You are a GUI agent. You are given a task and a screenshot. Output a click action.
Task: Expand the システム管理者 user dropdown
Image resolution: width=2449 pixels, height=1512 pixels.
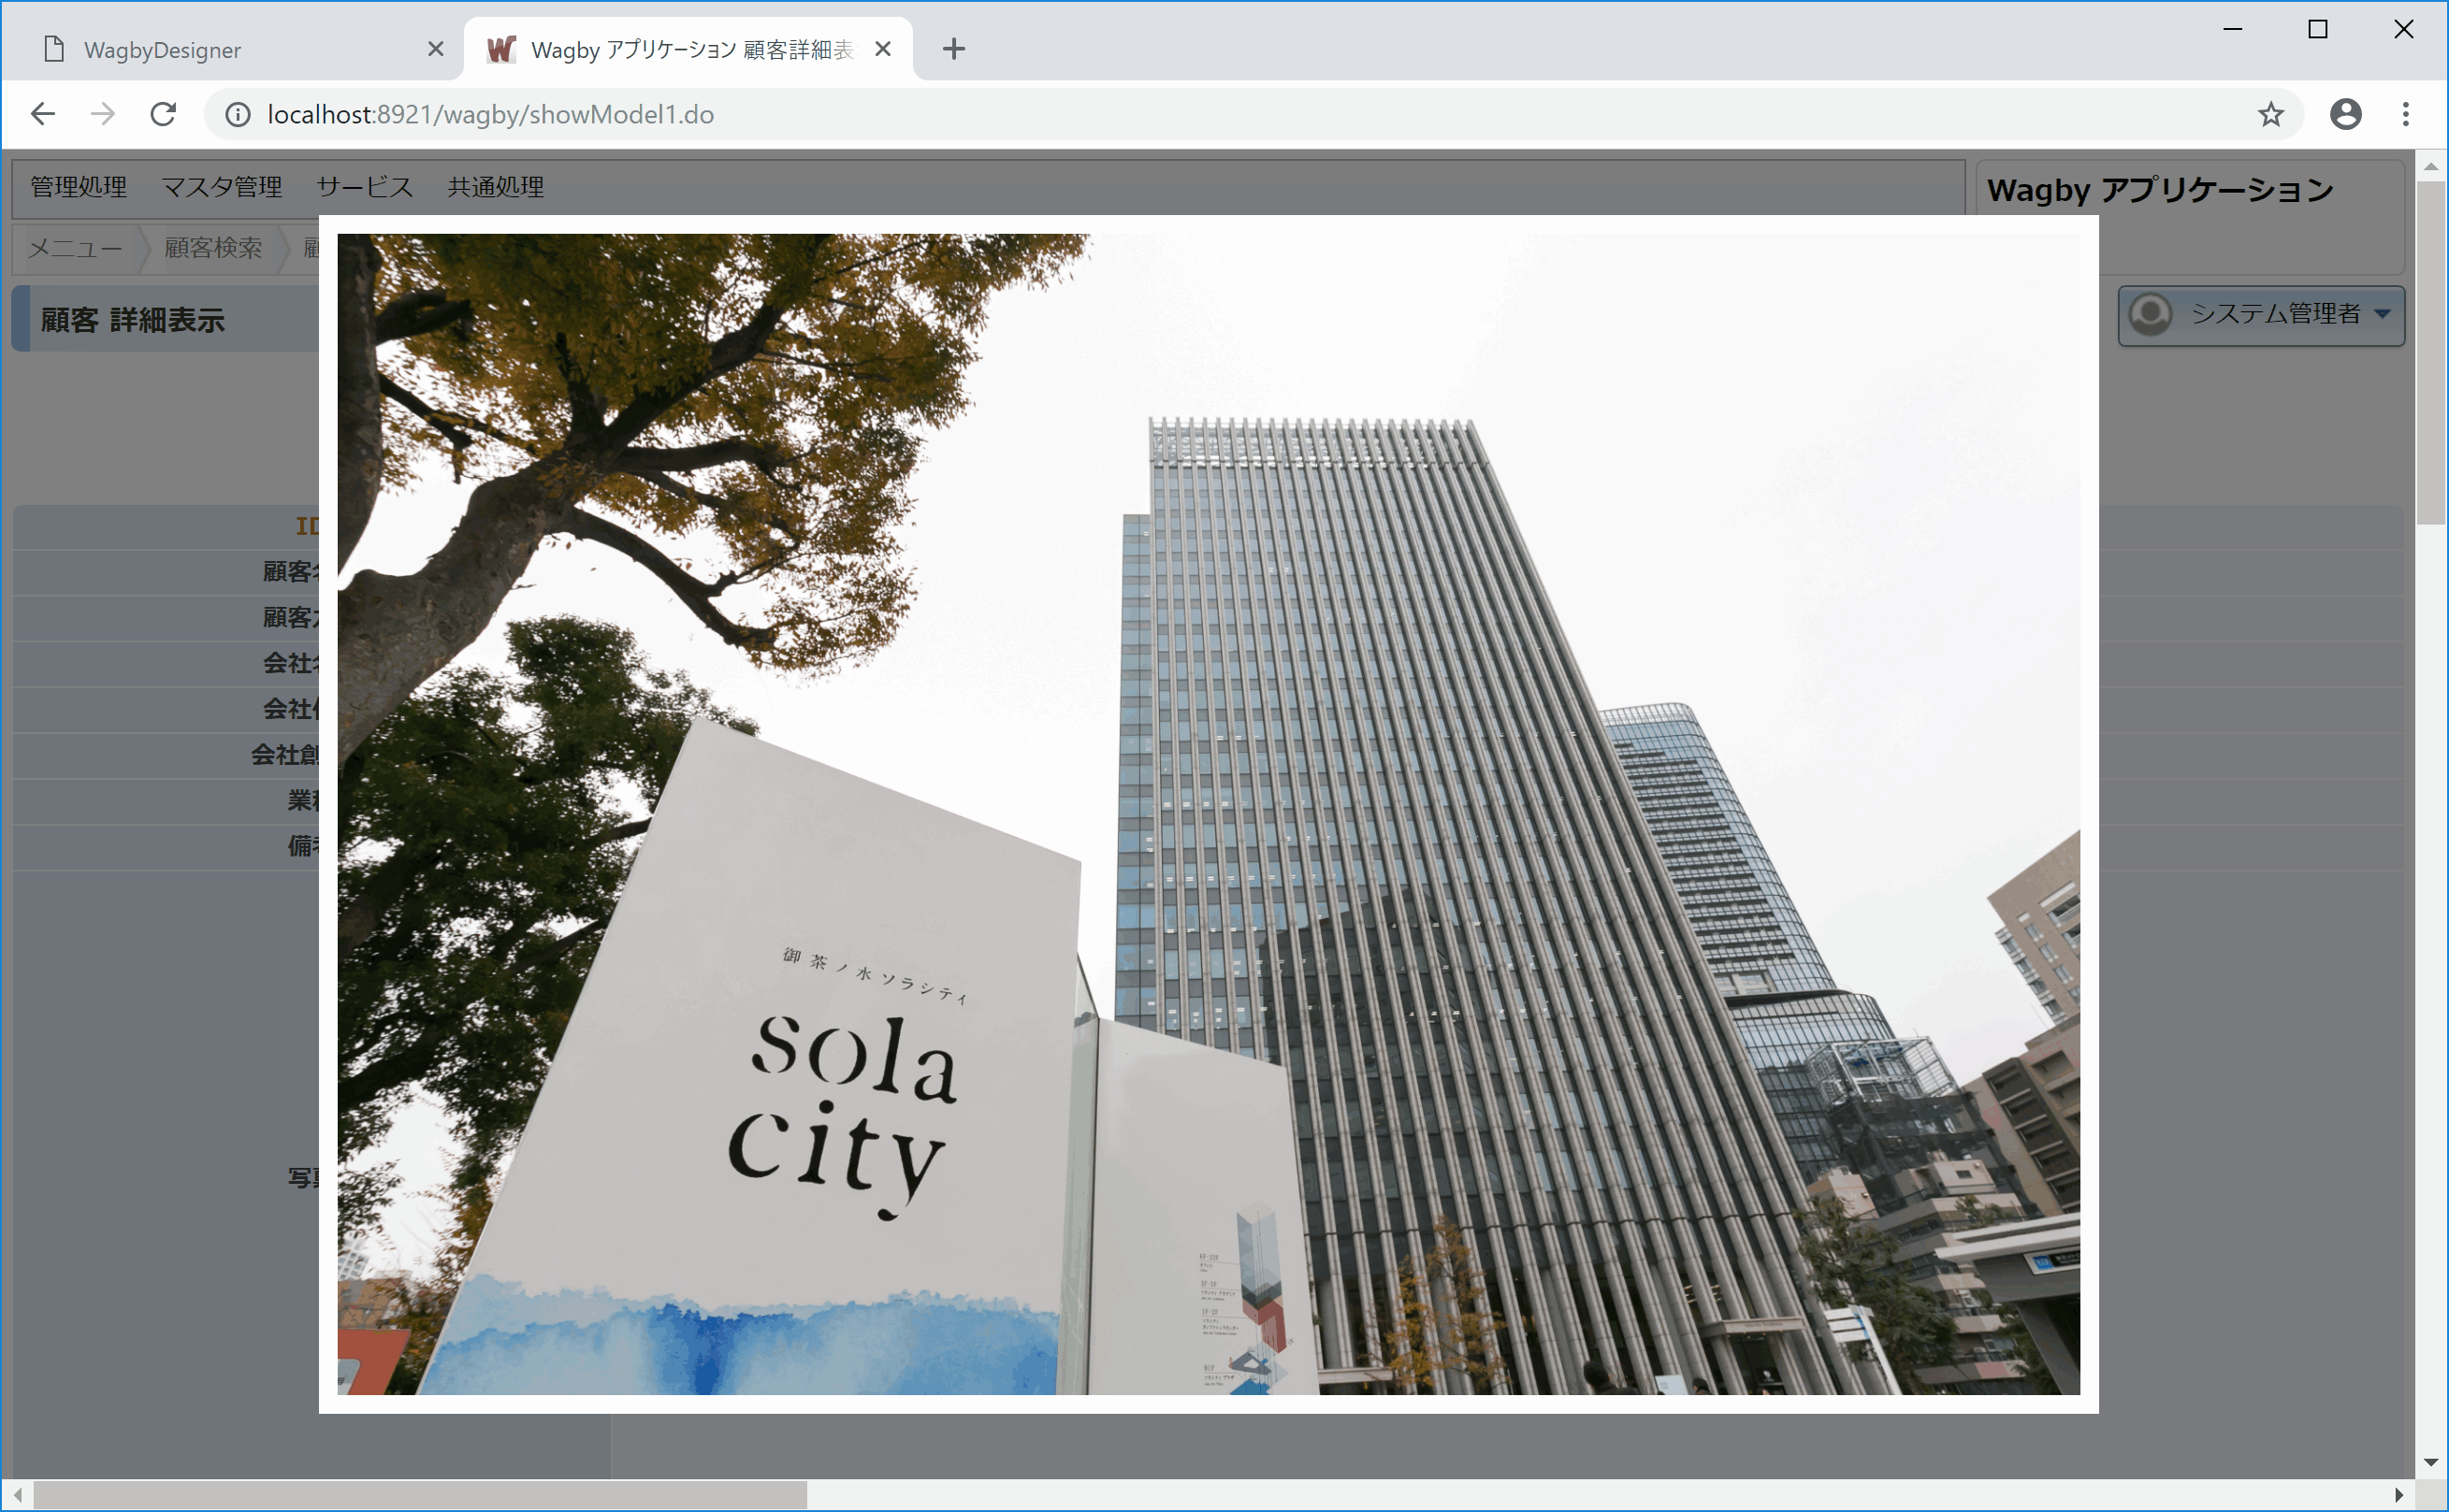(x=2261, y=315)
